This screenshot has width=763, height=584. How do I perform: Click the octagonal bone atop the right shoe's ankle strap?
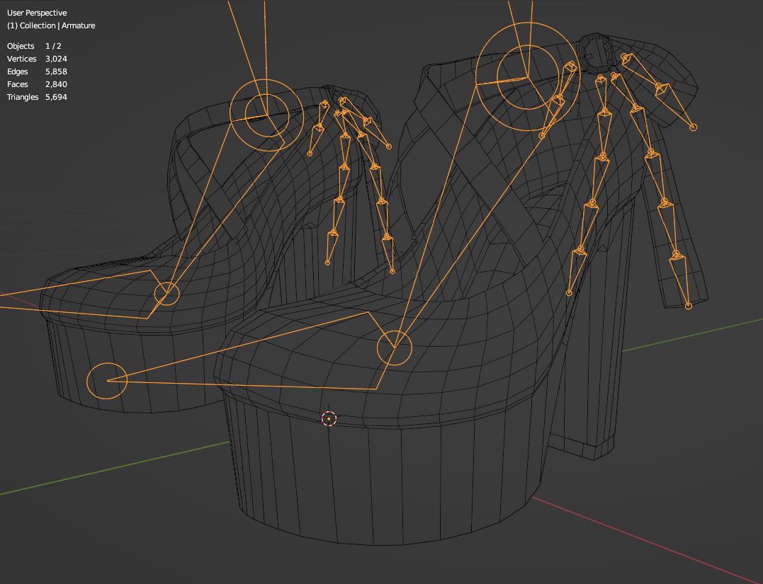coord(595,52)
